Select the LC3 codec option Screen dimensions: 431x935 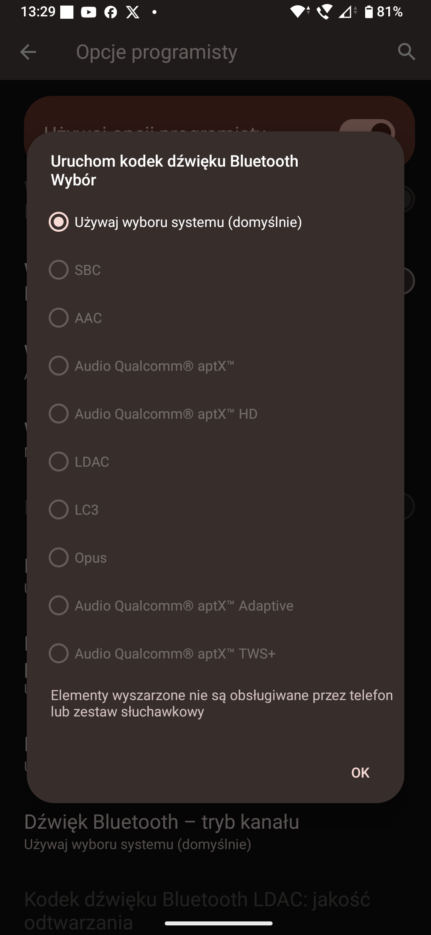click(59, 509)
